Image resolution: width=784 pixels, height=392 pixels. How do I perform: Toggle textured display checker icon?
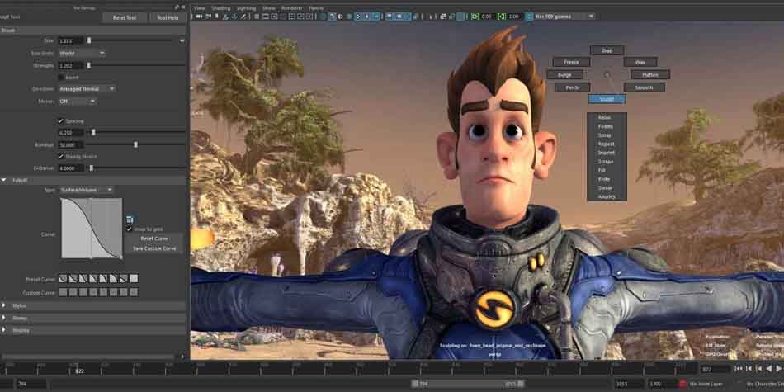pos(358,16)
